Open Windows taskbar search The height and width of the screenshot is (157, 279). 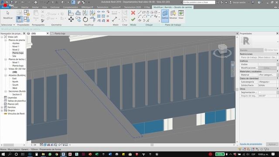tap(10, 154)
